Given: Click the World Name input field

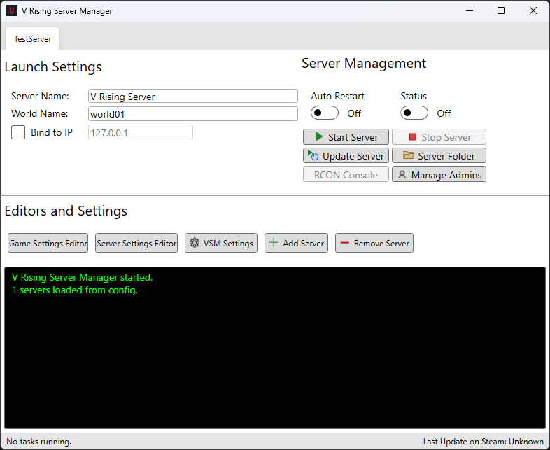Looking at the screenshot, I should pyautogui.click(x=193, y=114).
